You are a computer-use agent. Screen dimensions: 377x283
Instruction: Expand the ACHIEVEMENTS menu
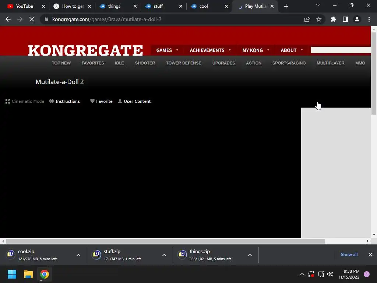(x=210, y=50)
